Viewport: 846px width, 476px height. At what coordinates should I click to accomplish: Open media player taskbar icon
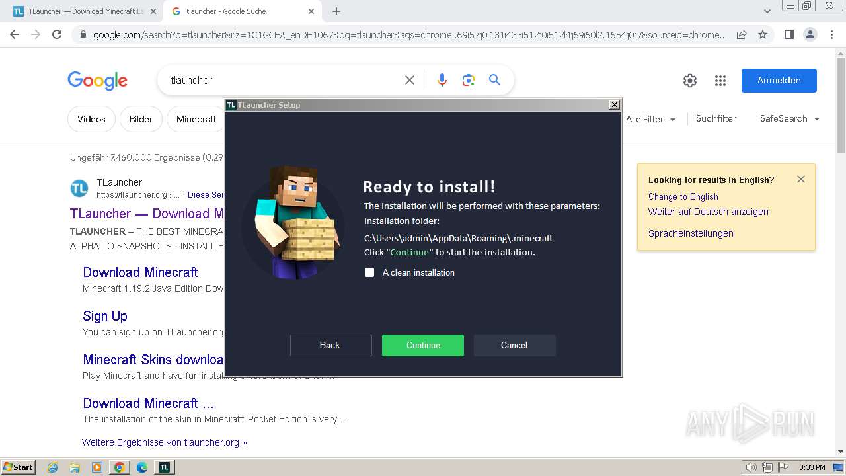97,467
